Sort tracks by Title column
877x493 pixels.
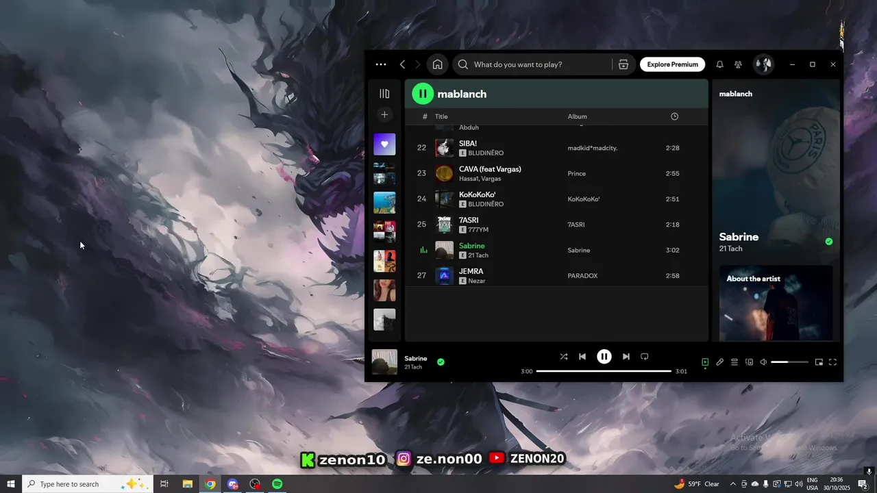(x=441, y=116)
